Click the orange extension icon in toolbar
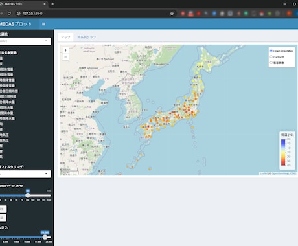The height and width of the screenshot is (246, 298). click(289, 14)
